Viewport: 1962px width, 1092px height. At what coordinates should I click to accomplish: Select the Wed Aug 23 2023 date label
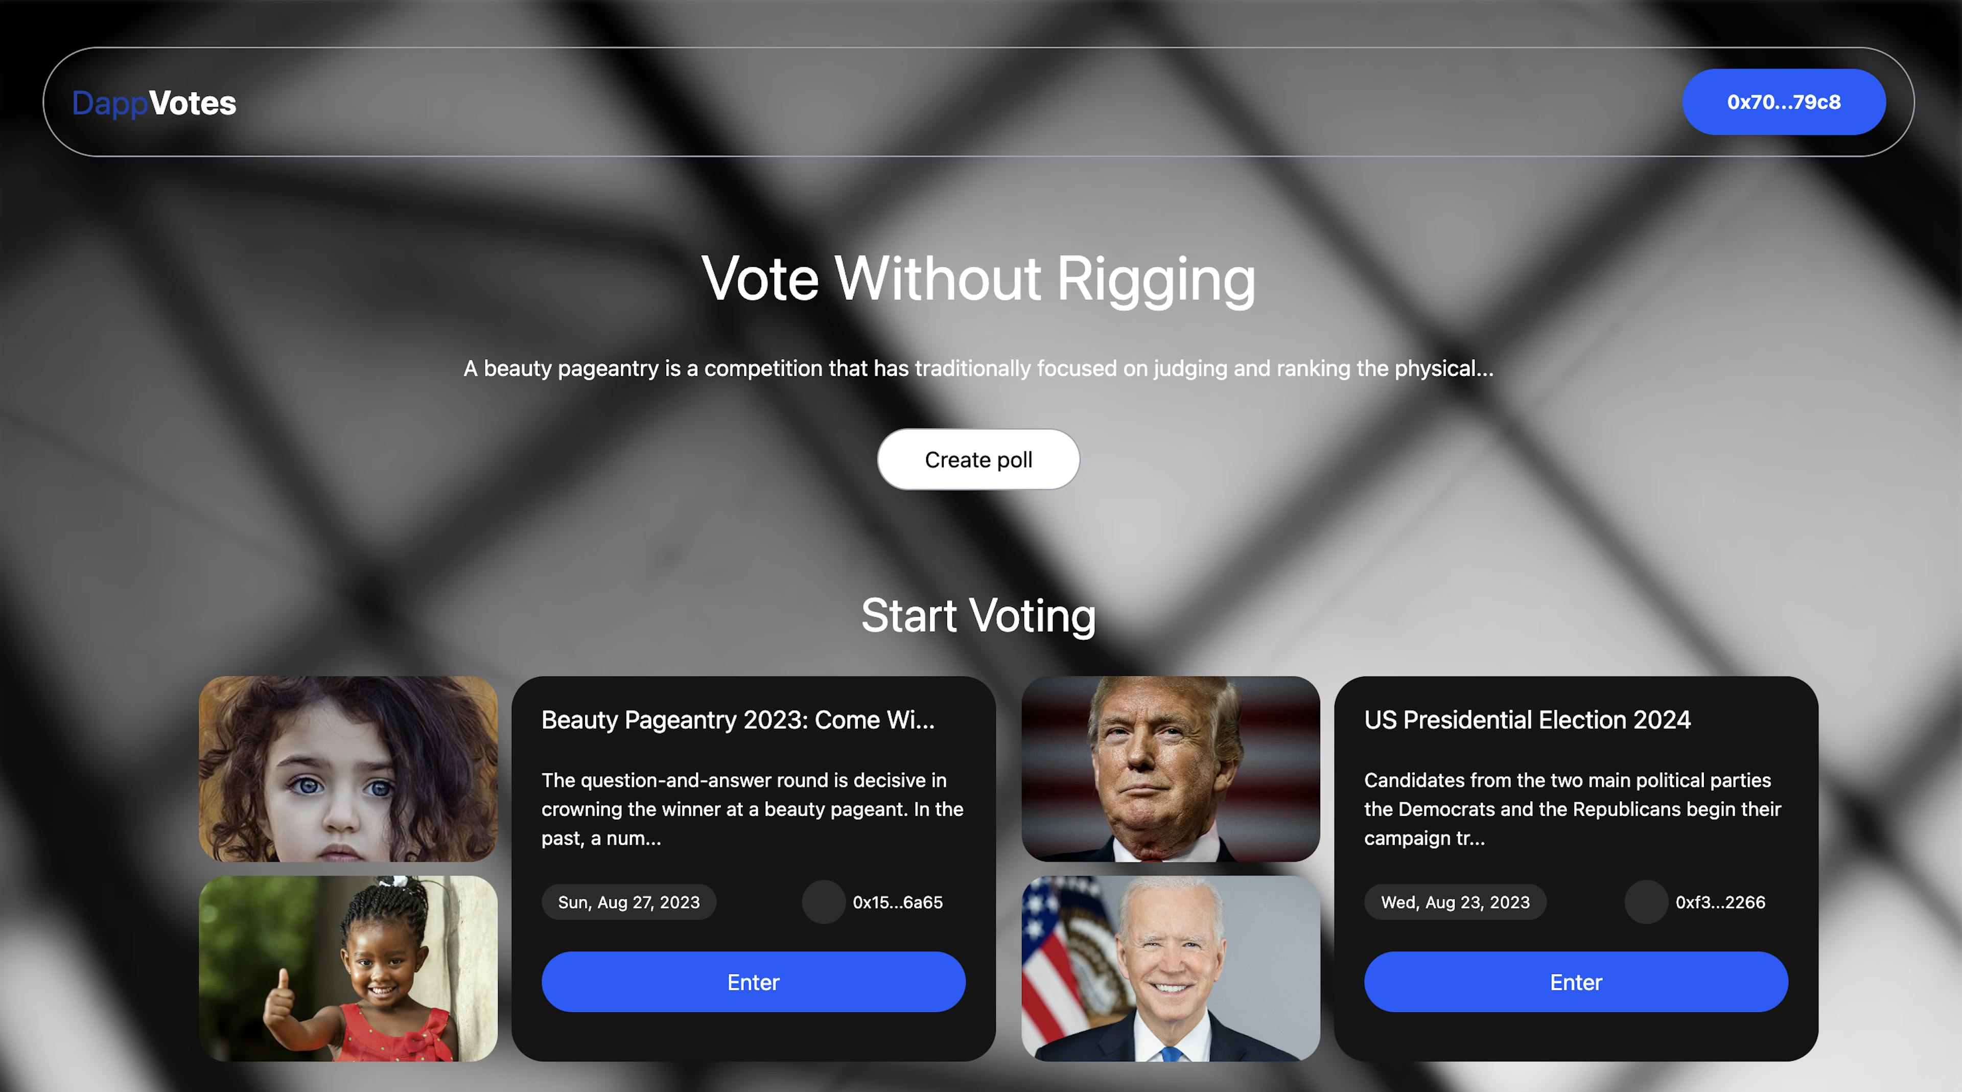[1455, 901]
